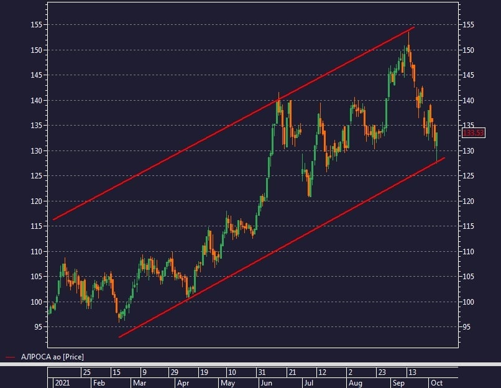Screen dimensions: 501x388
Task: Select the Feb month marker on timeline
Action: tap(99, 383)
